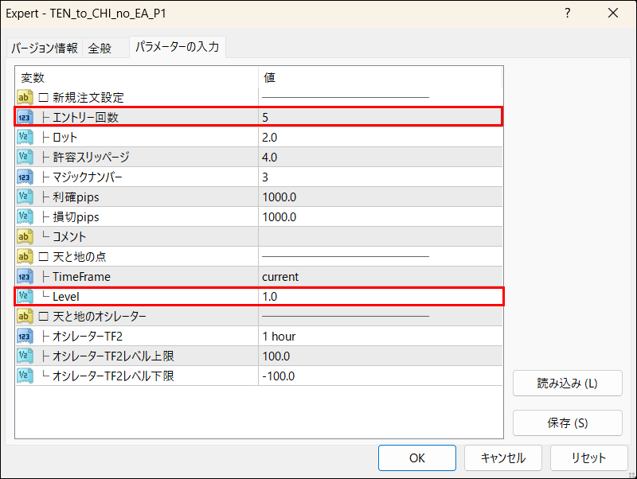Click the double-type icon beside 許容スリッページ
The height and width of the screenshot is (479, 637).
pos(25,157)
